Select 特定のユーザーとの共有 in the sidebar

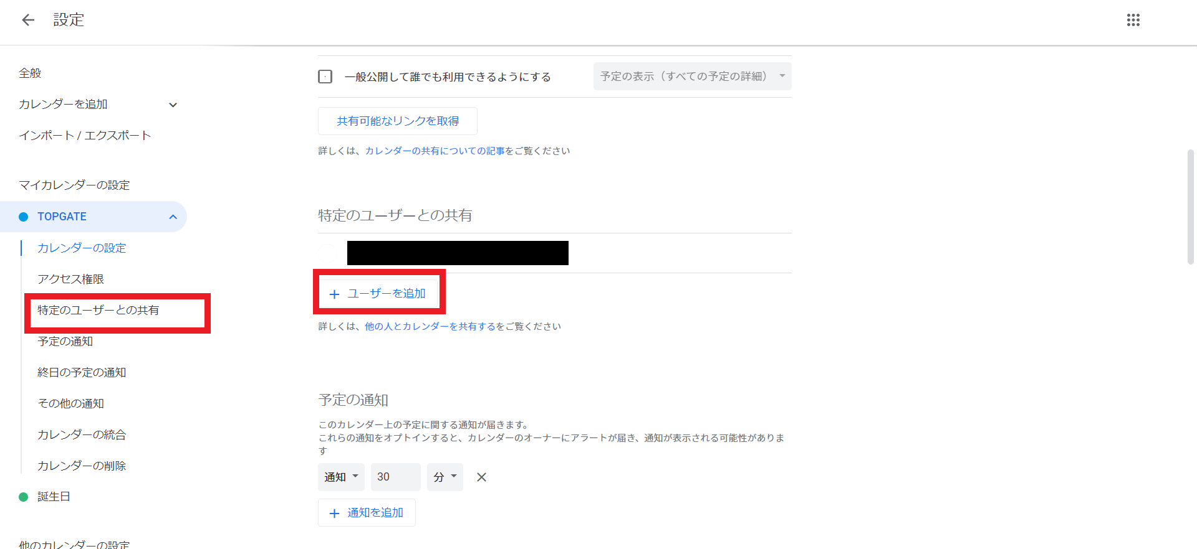pos(99,310)
